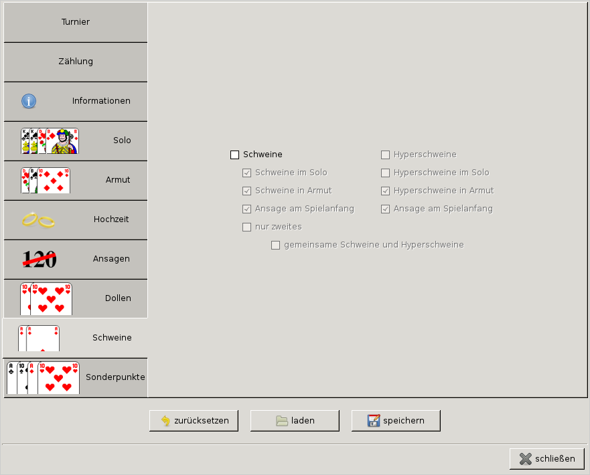Click the Solo playing cards icon
The image size is (590, 475).
50,141
